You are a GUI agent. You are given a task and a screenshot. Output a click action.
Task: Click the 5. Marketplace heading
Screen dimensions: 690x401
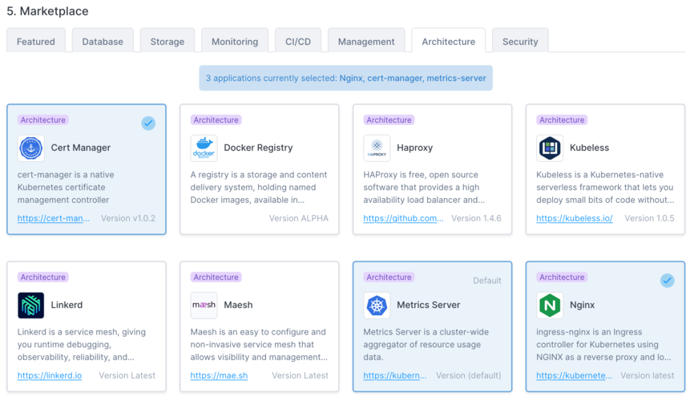[47, 11]
